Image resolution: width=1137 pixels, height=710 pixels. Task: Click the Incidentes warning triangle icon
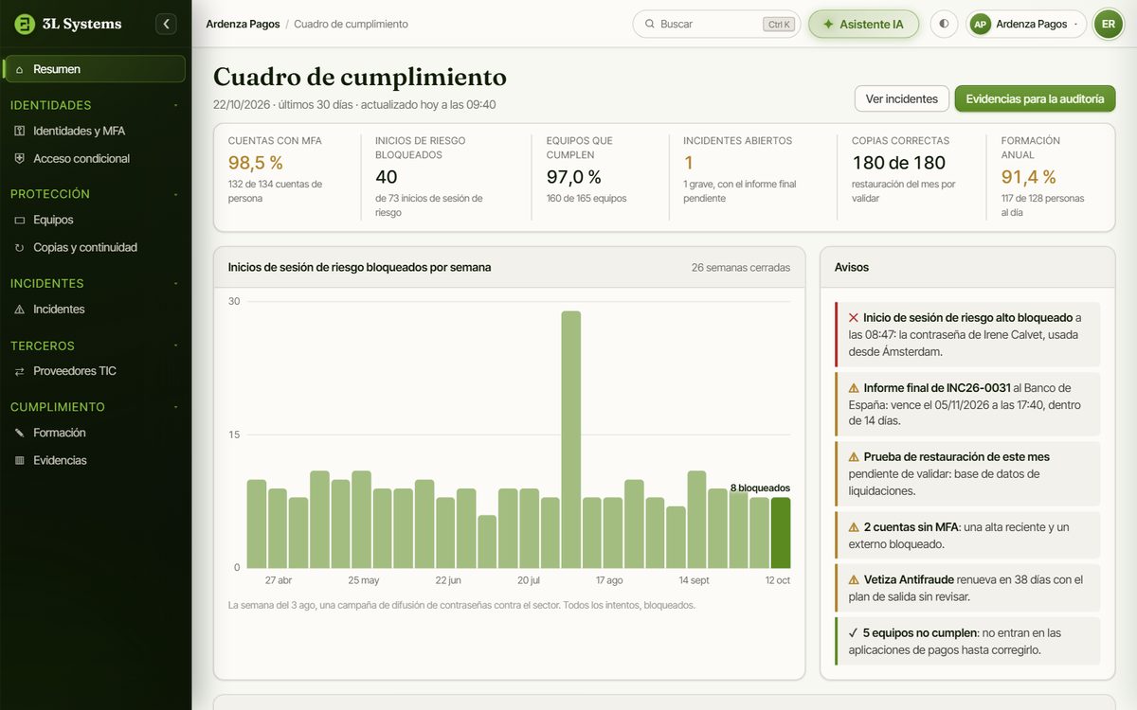tap(19, 309)
